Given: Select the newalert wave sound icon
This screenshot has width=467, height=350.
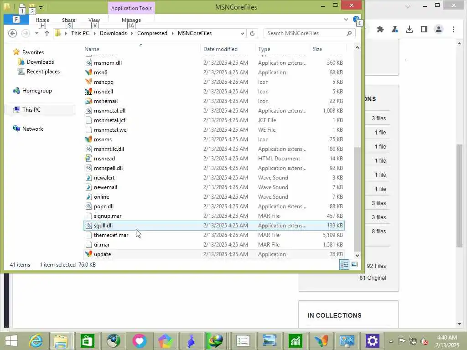Looking at the screenshot, I should point(88,178).
